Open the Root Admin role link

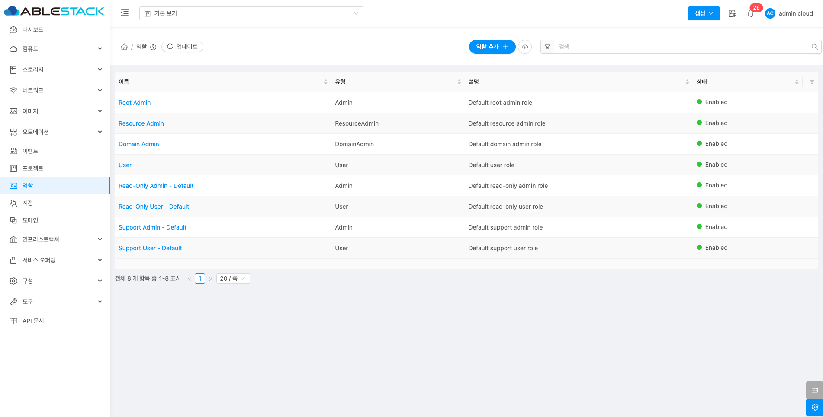pyautogui.click(x=135, y=103)
